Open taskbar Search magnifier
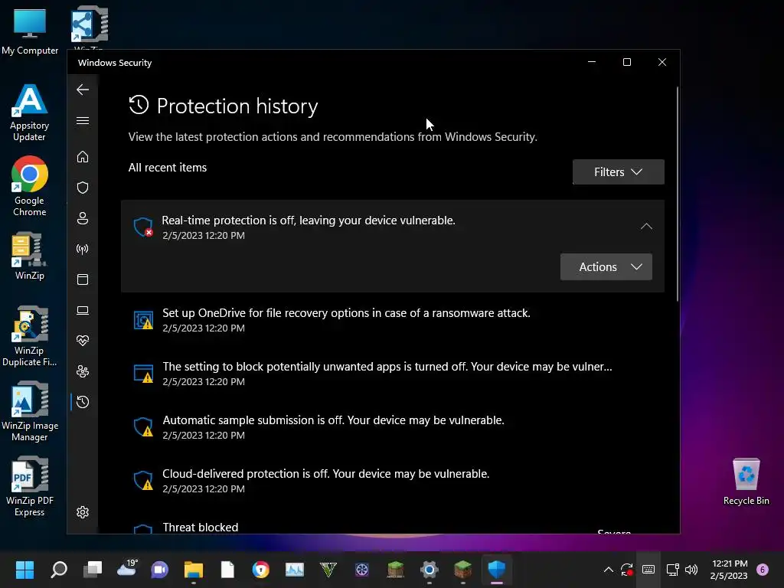 click(58, 569)
